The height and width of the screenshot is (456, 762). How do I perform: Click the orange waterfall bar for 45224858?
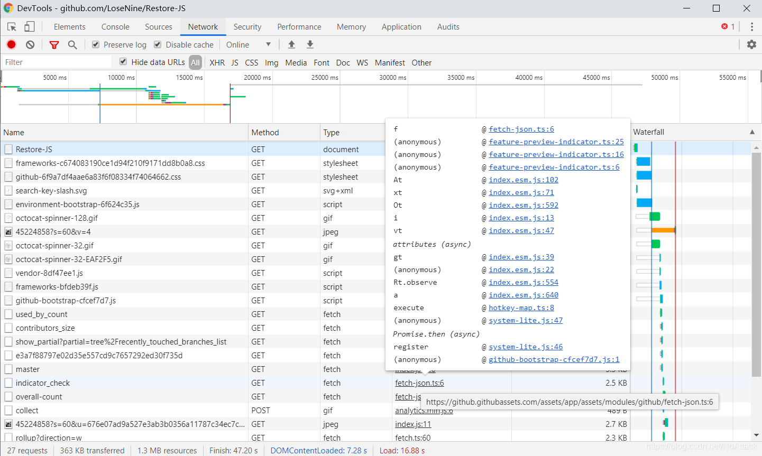point(663,230)
